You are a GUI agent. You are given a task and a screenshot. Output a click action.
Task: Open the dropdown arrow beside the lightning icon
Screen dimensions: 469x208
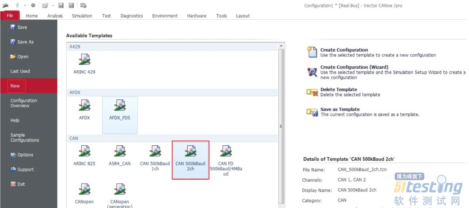point(25,6)
